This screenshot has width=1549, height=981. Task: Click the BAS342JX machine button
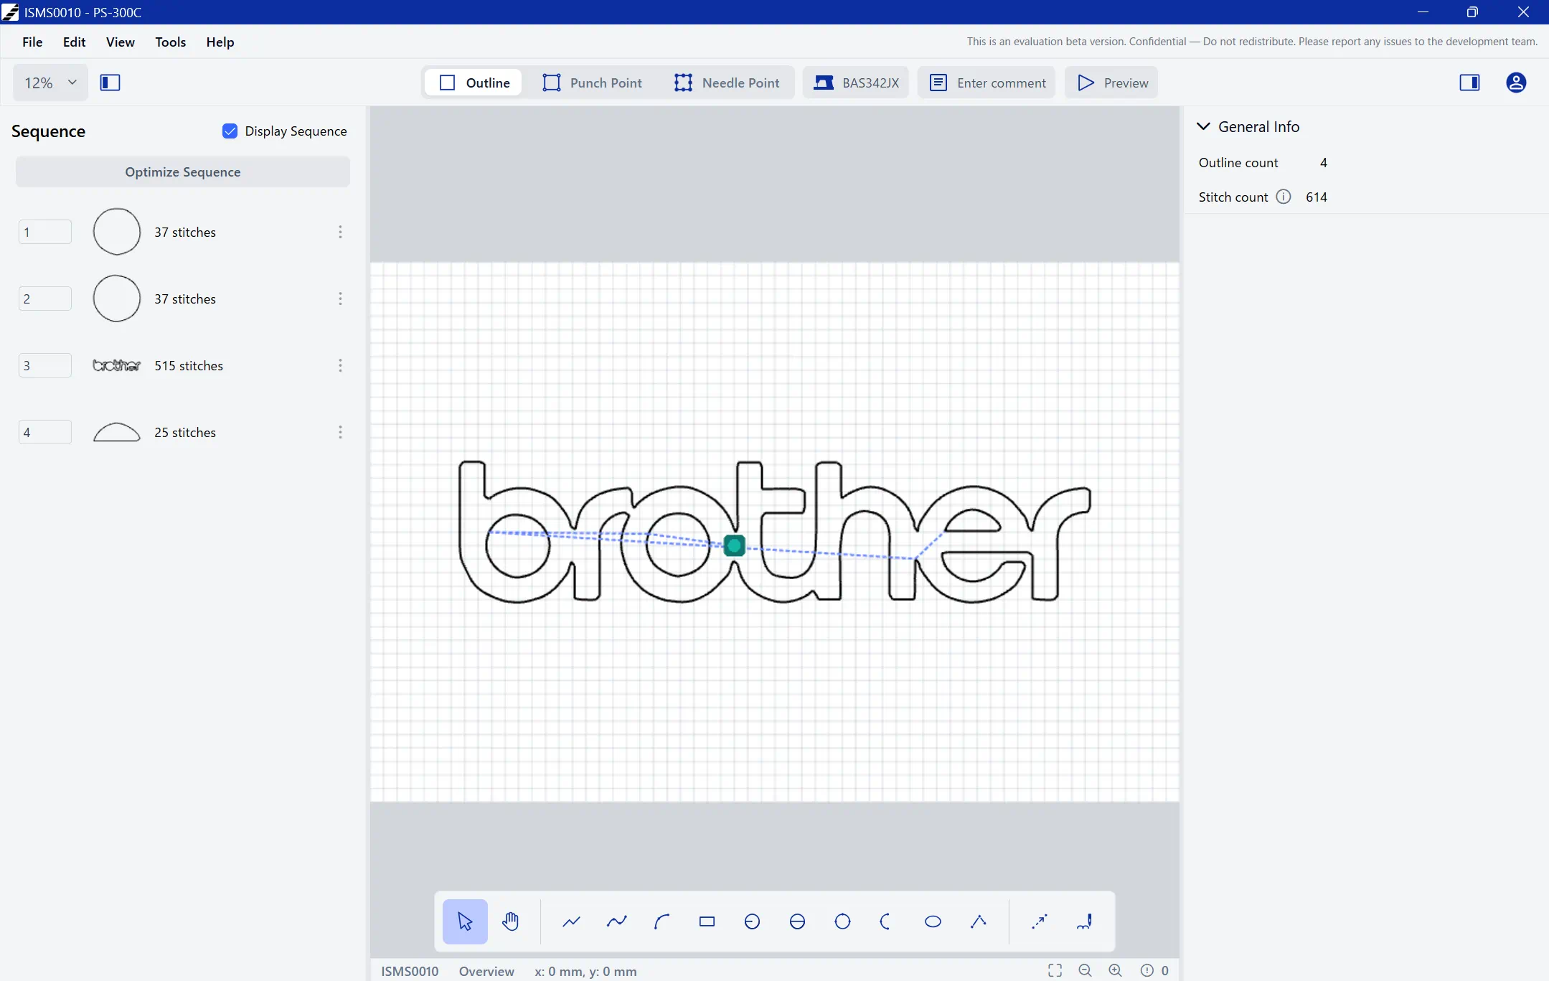(856, 83)
